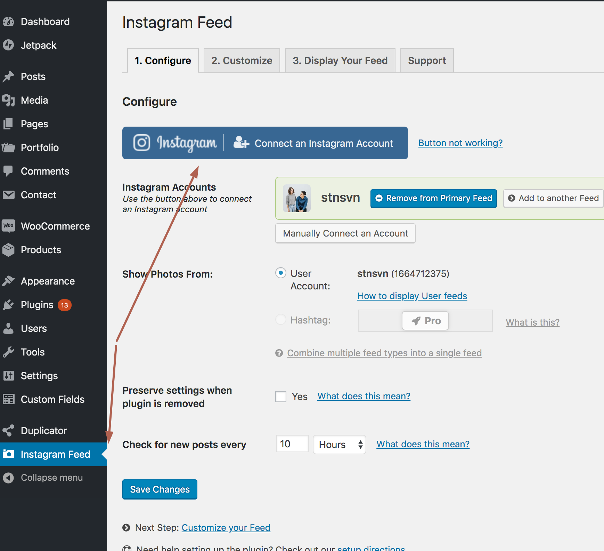Open What does this mean? beside Yes checkbox
604x551 pixels.
[x=364, y=396]
